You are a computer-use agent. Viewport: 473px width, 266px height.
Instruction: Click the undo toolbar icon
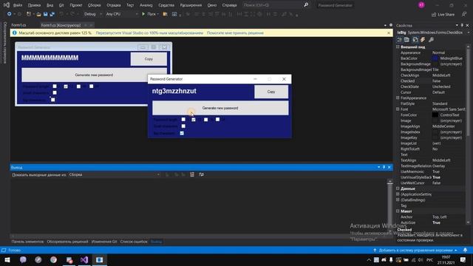pyautogui.click(x=61, y=14)
